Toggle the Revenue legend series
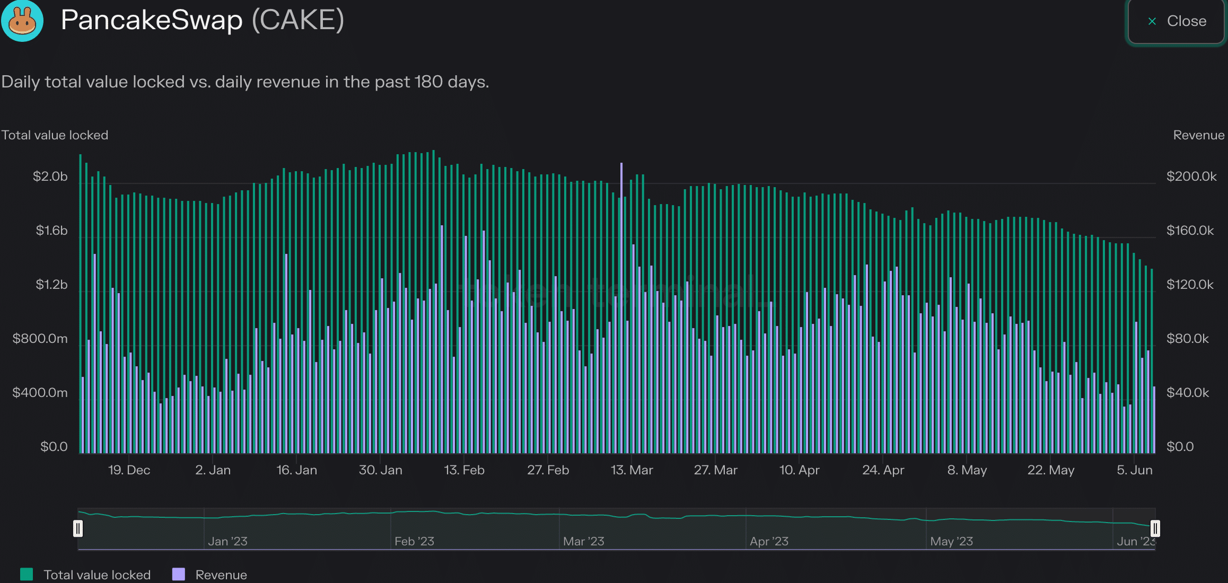 point(210,575)
